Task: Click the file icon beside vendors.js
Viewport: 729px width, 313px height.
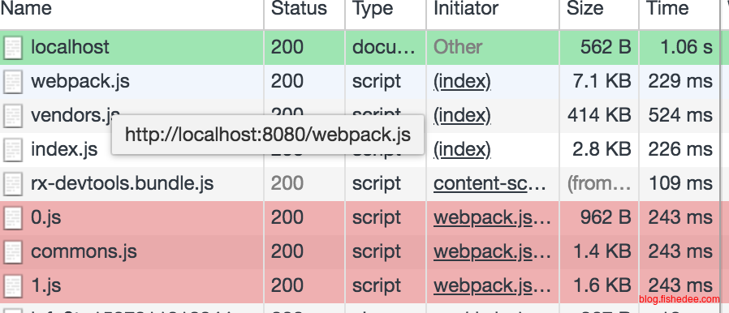Action: click(12, 116)
